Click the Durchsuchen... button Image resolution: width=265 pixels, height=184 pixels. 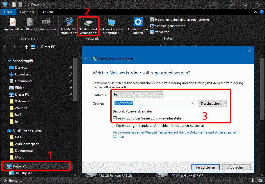[212, 104]
